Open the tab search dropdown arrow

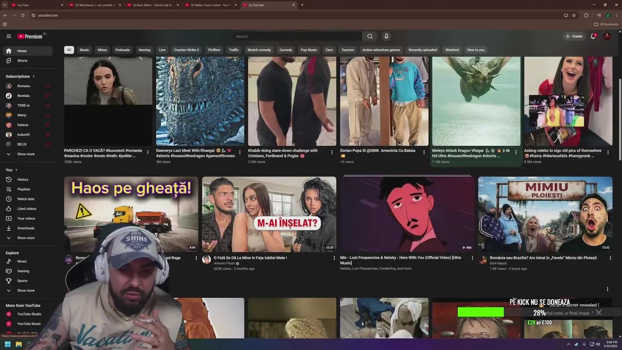pos(4,5)
